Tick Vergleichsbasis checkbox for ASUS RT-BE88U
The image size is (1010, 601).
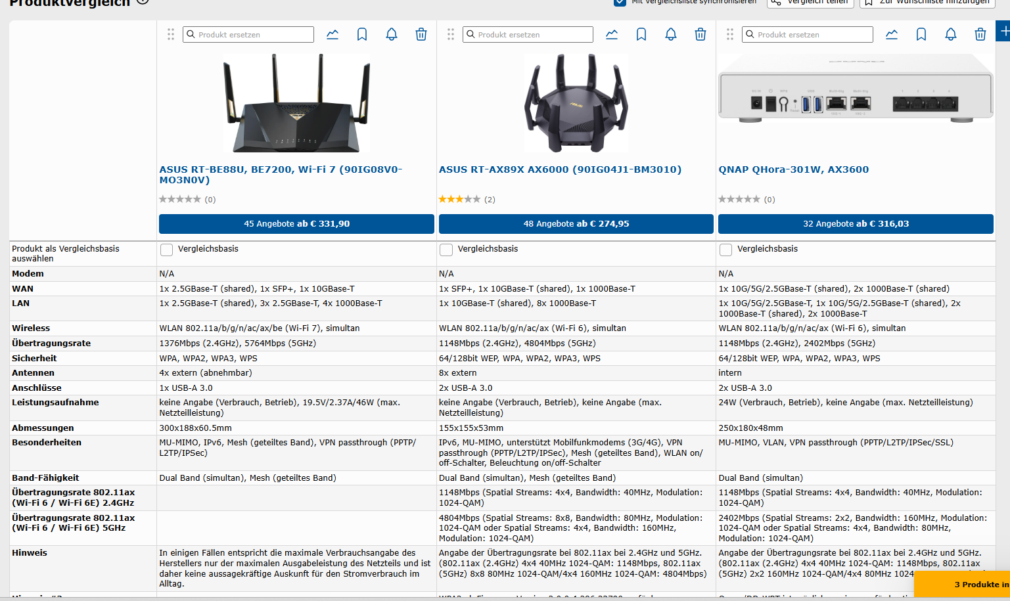pos(167,250)
